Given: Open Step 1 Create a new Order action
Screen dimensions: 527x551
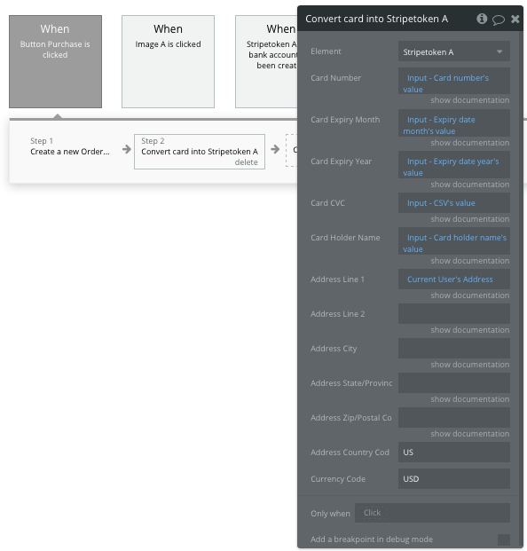Looking at the screenshot, I should point(69,146).
